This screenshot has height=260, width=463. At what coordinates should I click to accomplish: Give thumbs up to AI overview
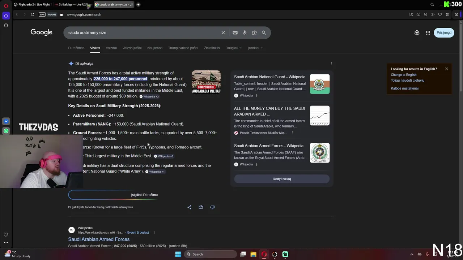pos(201,207)
